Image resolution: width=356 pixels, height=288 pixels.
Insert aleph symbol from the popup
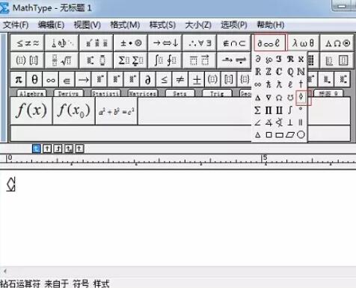(301, 59)
